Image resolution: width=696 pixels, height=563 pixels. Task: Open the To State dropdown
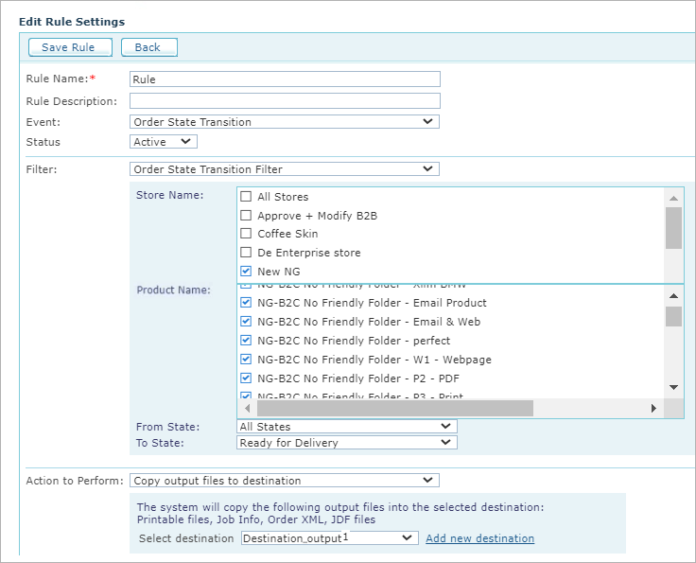point(346,443)
